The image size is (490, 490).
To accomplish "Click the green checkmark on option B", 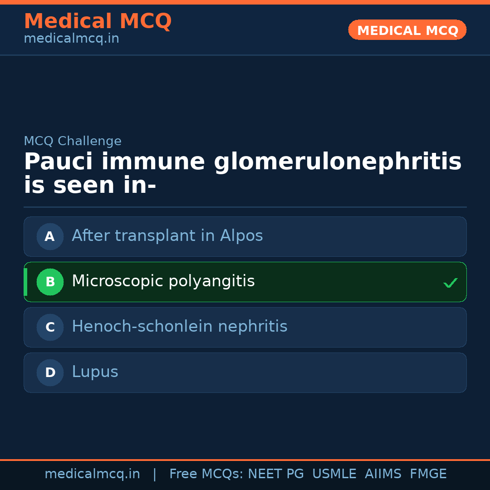I will (x=450, y=283).
